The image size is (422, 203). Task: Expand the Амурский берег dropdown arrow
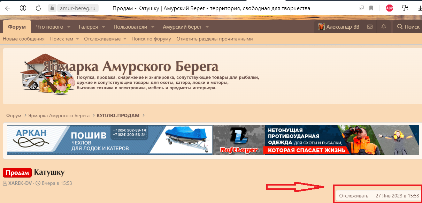[x=207, y=27]
